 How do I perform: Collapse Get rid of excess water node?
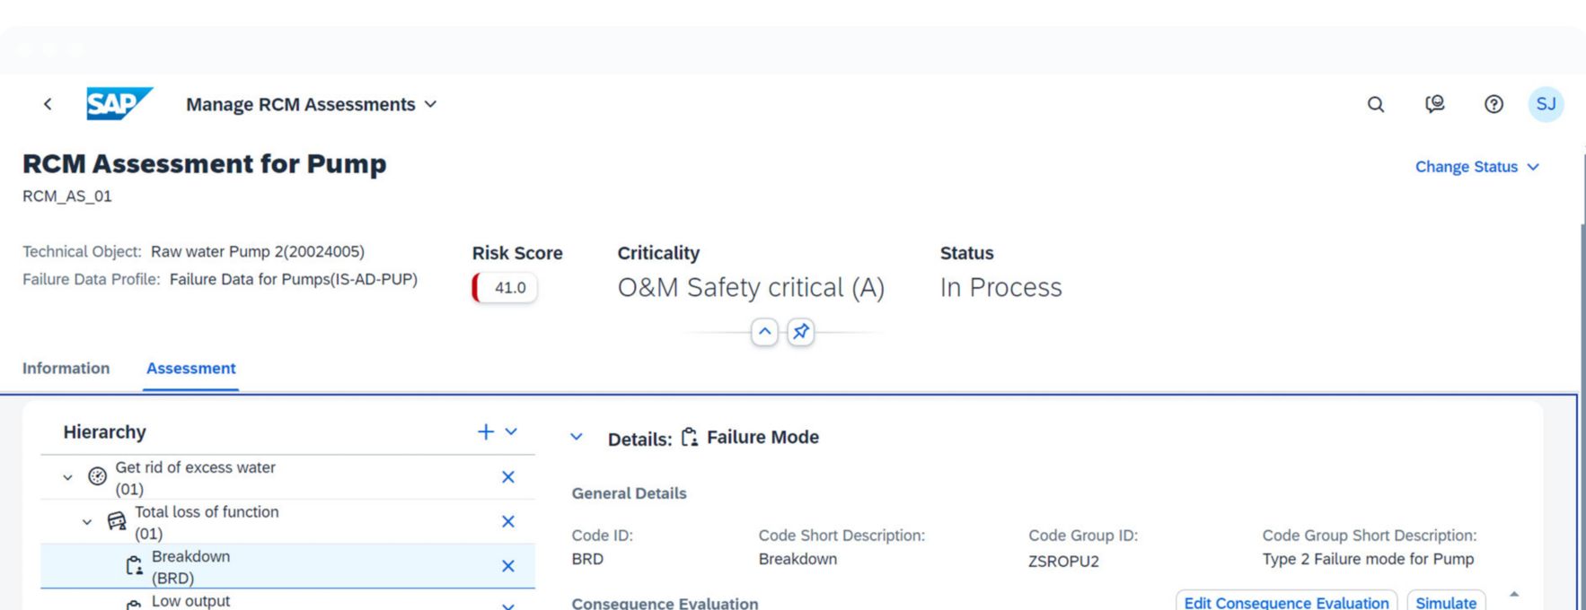67,477
